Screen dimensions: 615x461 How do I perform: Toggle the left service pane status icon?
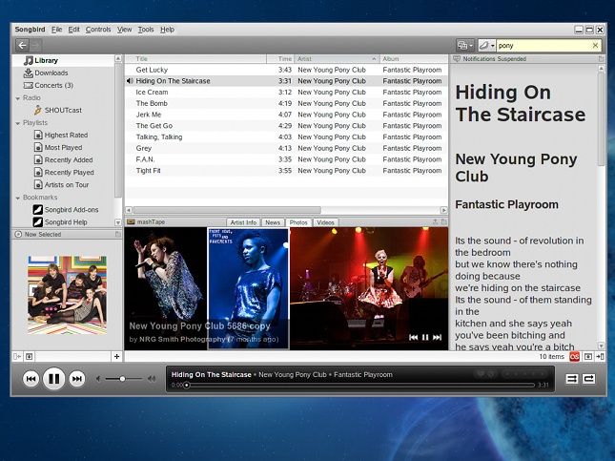click(x=17, y=357)
